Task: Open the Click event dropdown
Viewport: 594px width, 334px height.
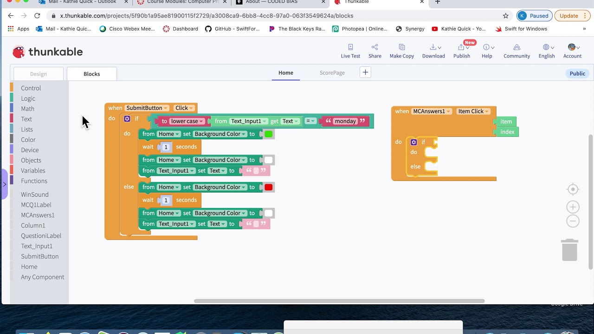Action: coord(184,108)
